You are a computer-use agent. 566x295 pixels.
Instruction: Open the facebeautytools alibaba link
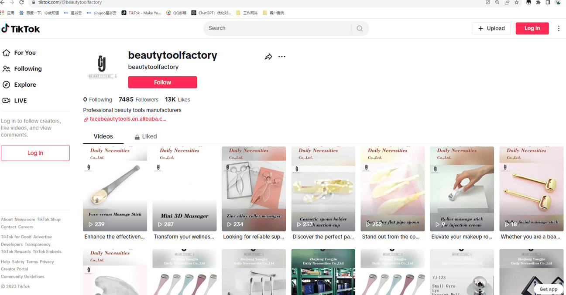(x=127, y=119)
